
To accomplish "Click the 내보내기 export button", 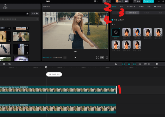I will tap(148, 1).
